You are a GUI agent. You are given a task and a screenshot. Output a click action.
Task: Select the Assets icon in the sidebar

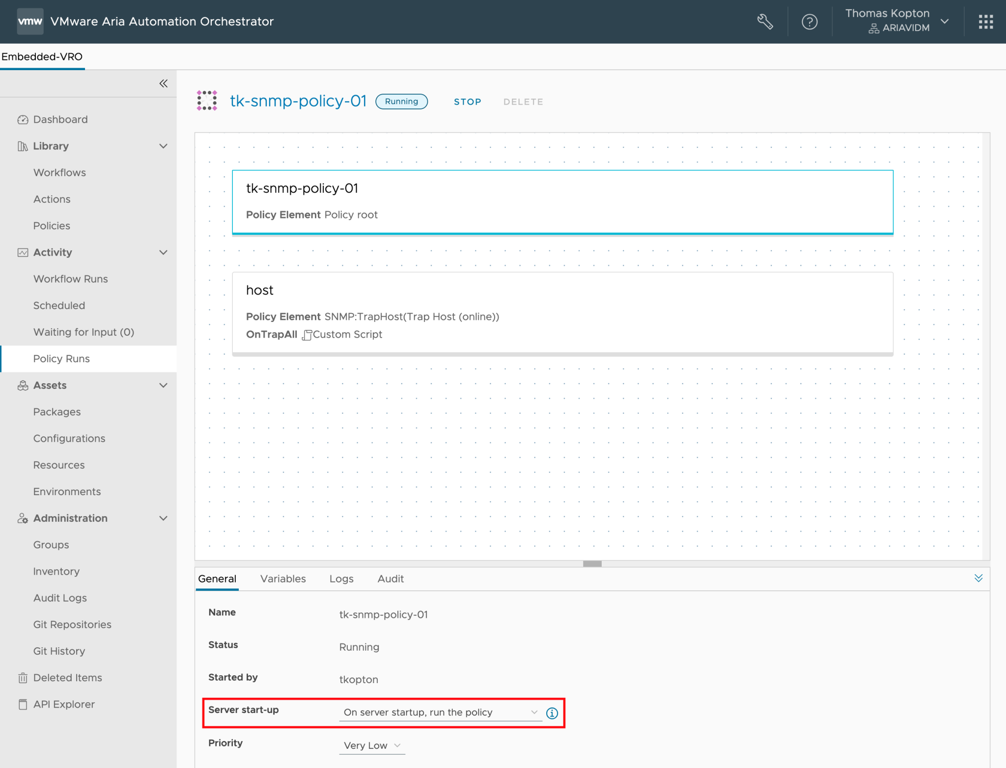(23, 385)
